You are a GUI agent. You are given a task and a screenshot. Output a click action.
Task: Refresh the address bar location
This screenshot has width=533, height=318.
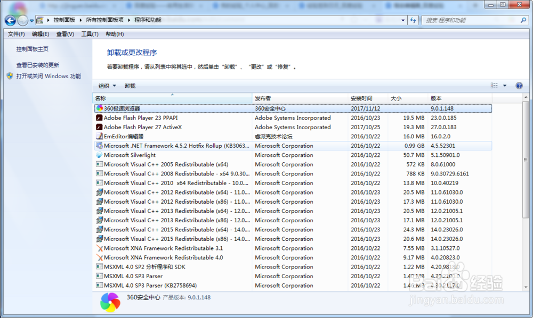pyautogui.click(x=413, y=20)
